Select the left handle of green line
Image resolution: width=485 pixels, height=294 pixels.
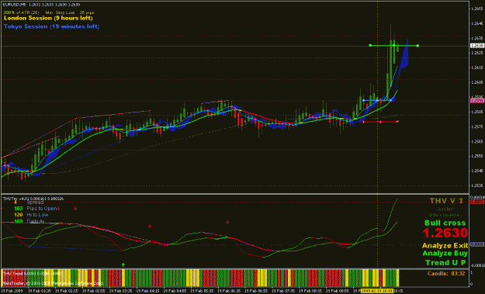click(370, 46)
